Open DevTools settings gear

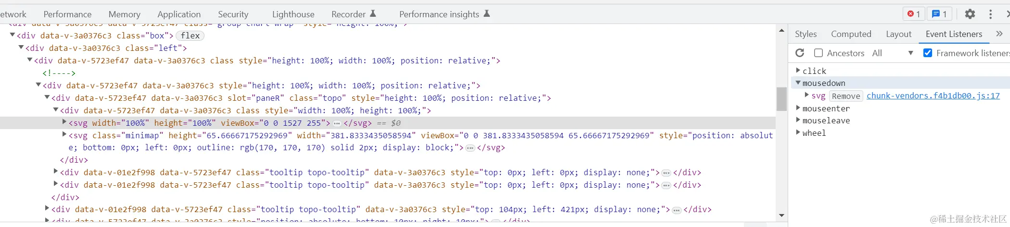970,14
